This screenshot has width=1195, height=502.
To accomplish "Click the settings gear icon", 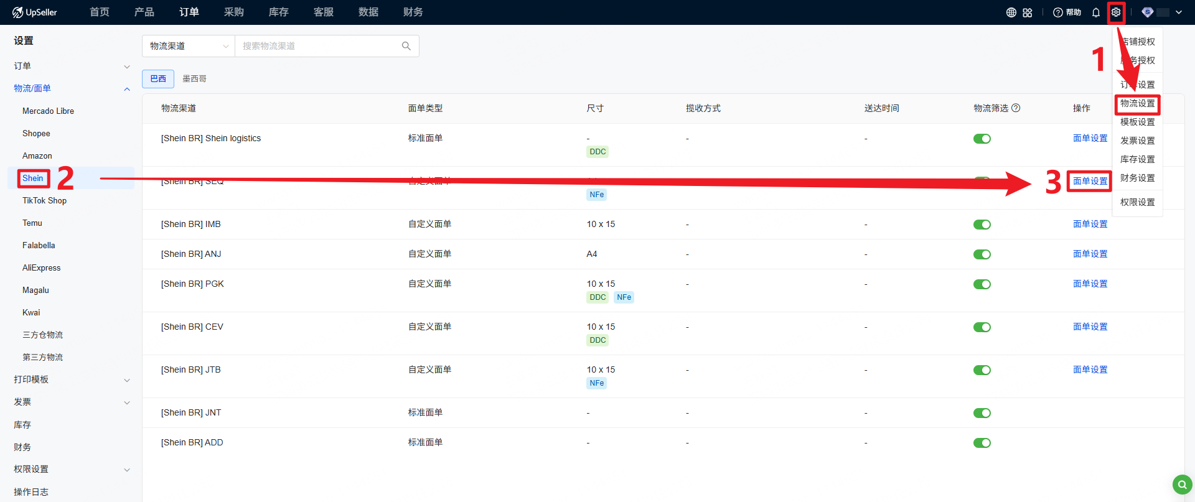I will [x=1116, y=12].
